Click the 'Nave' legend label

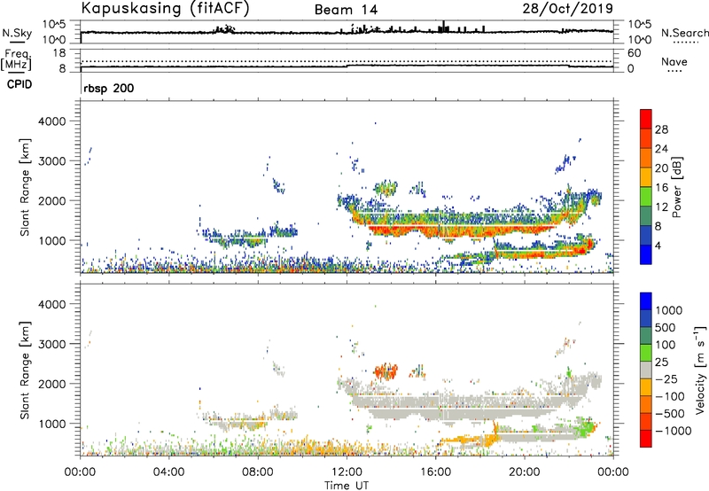point(674,61)
